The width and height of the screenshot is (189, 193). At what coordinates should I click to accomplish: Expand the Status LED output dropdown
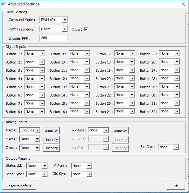click(37, 166)
